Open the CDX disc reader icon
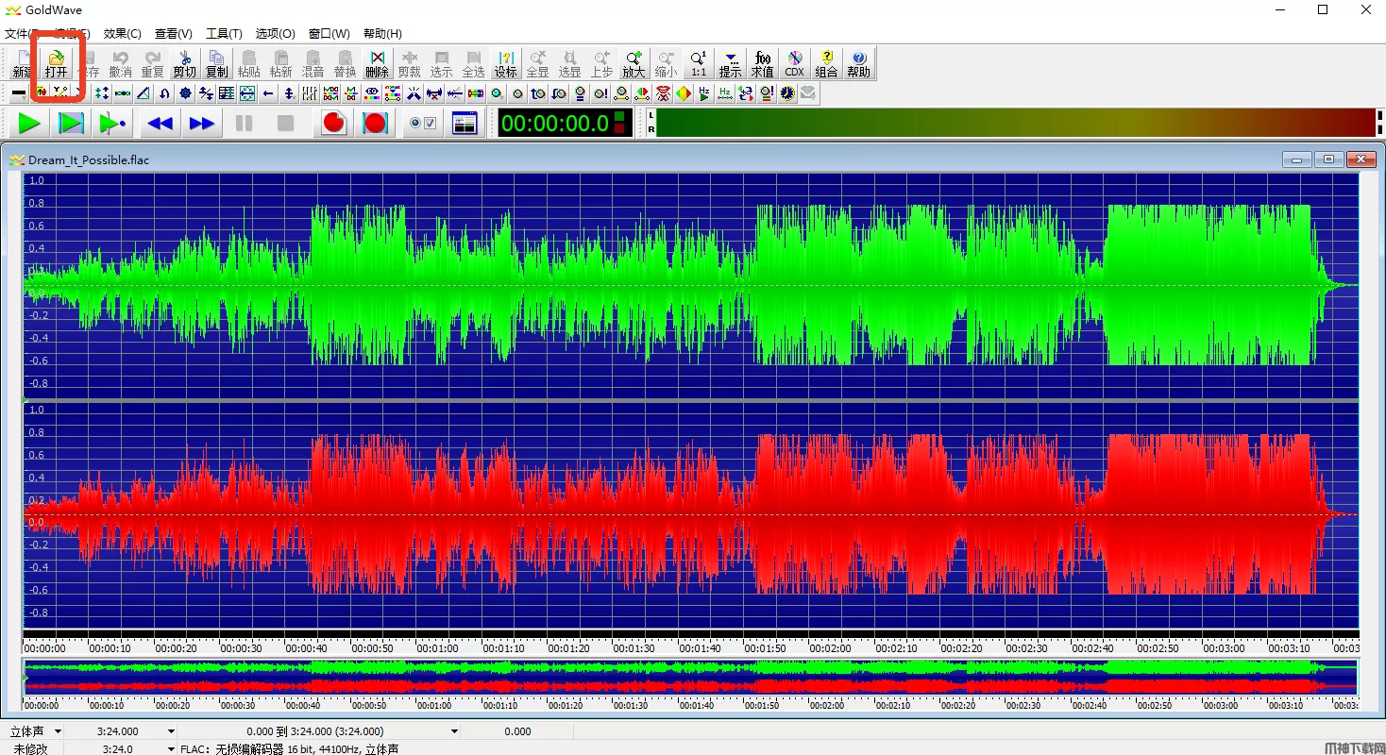This screenshot has height=755, width=1386. coord(794,62)
